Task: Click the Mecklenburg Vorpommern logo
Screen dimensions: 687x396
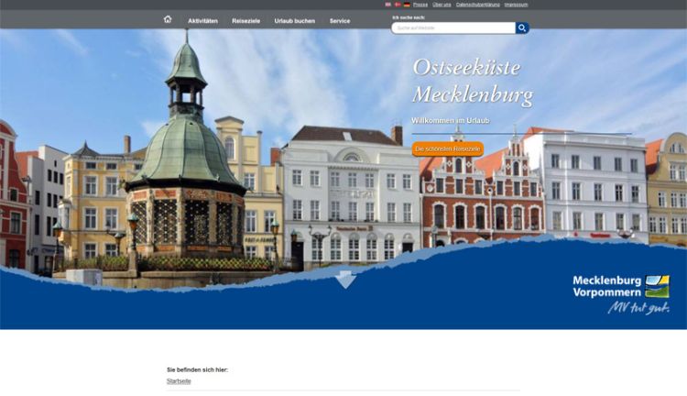Action: coord(620,286)
